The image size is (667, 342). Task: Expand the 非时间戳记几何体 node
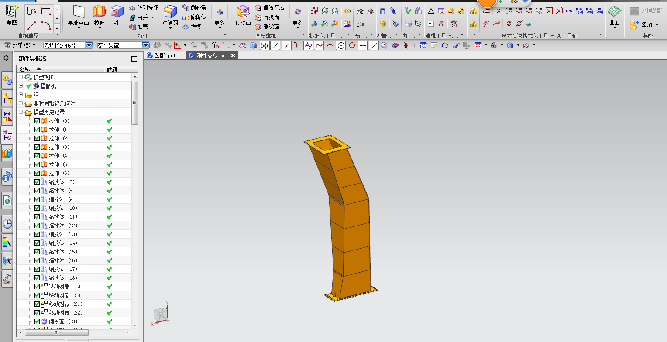pos(21,103)
